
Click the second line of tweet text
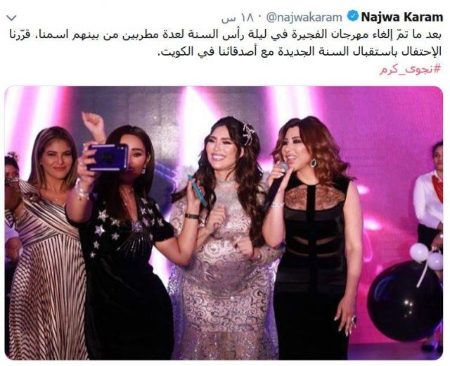(300, 52)
